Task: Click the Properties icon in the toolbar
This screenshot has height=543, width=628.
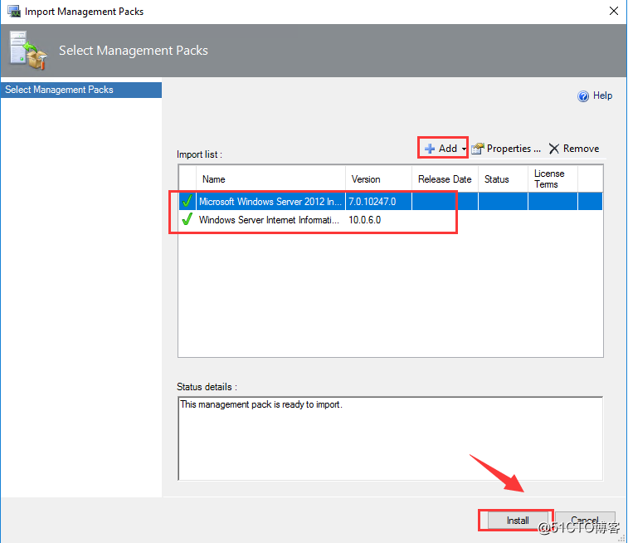Action: [477, 149]
